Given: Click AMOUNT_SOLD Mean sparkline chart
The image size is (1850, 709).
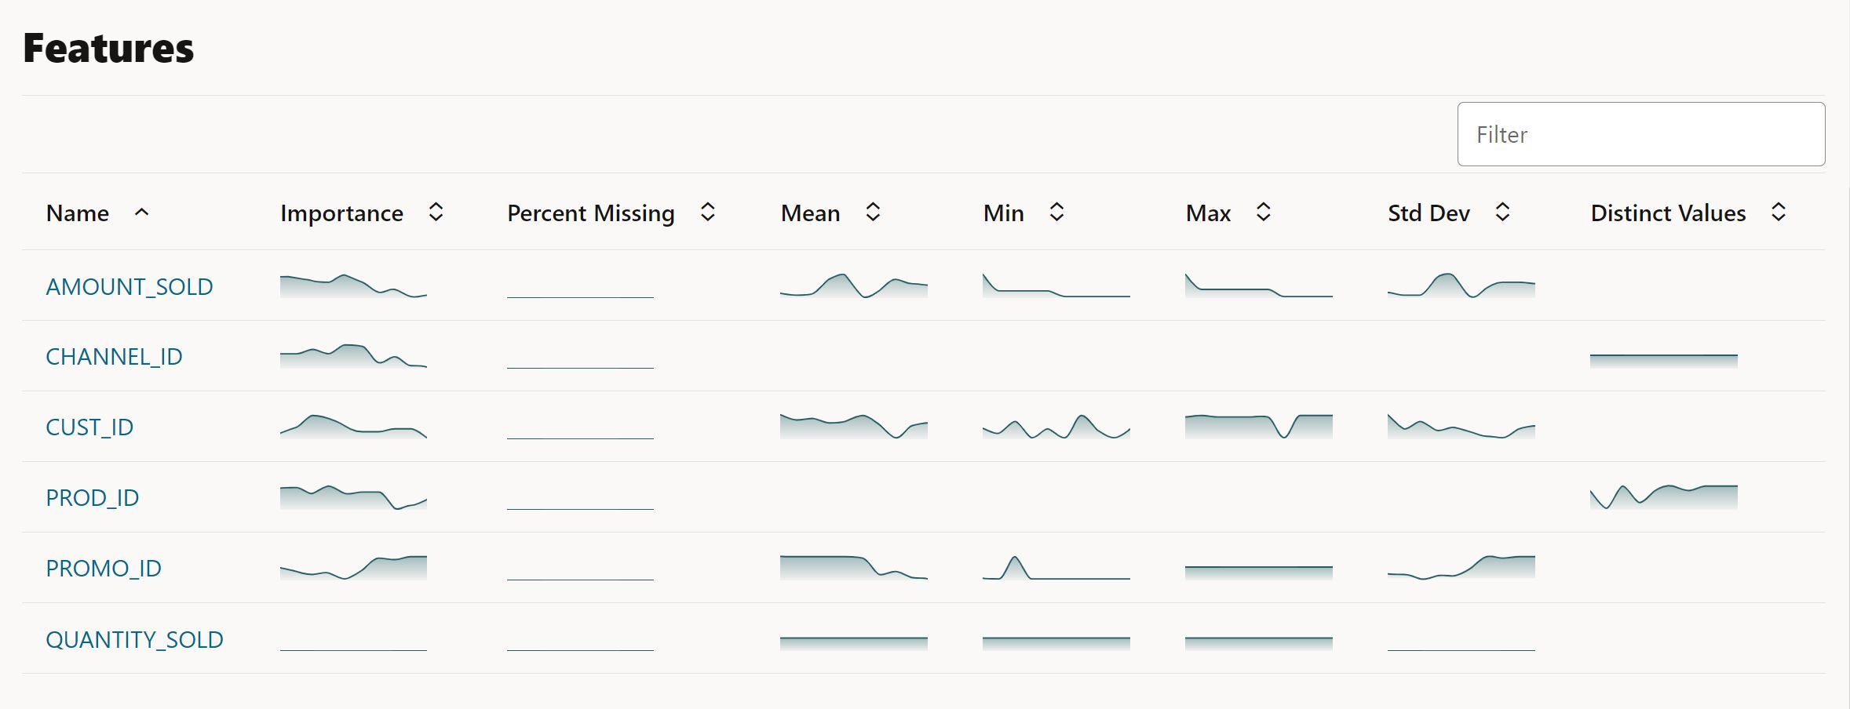Looking at the screenshot, I should click(x=853, y=285).
